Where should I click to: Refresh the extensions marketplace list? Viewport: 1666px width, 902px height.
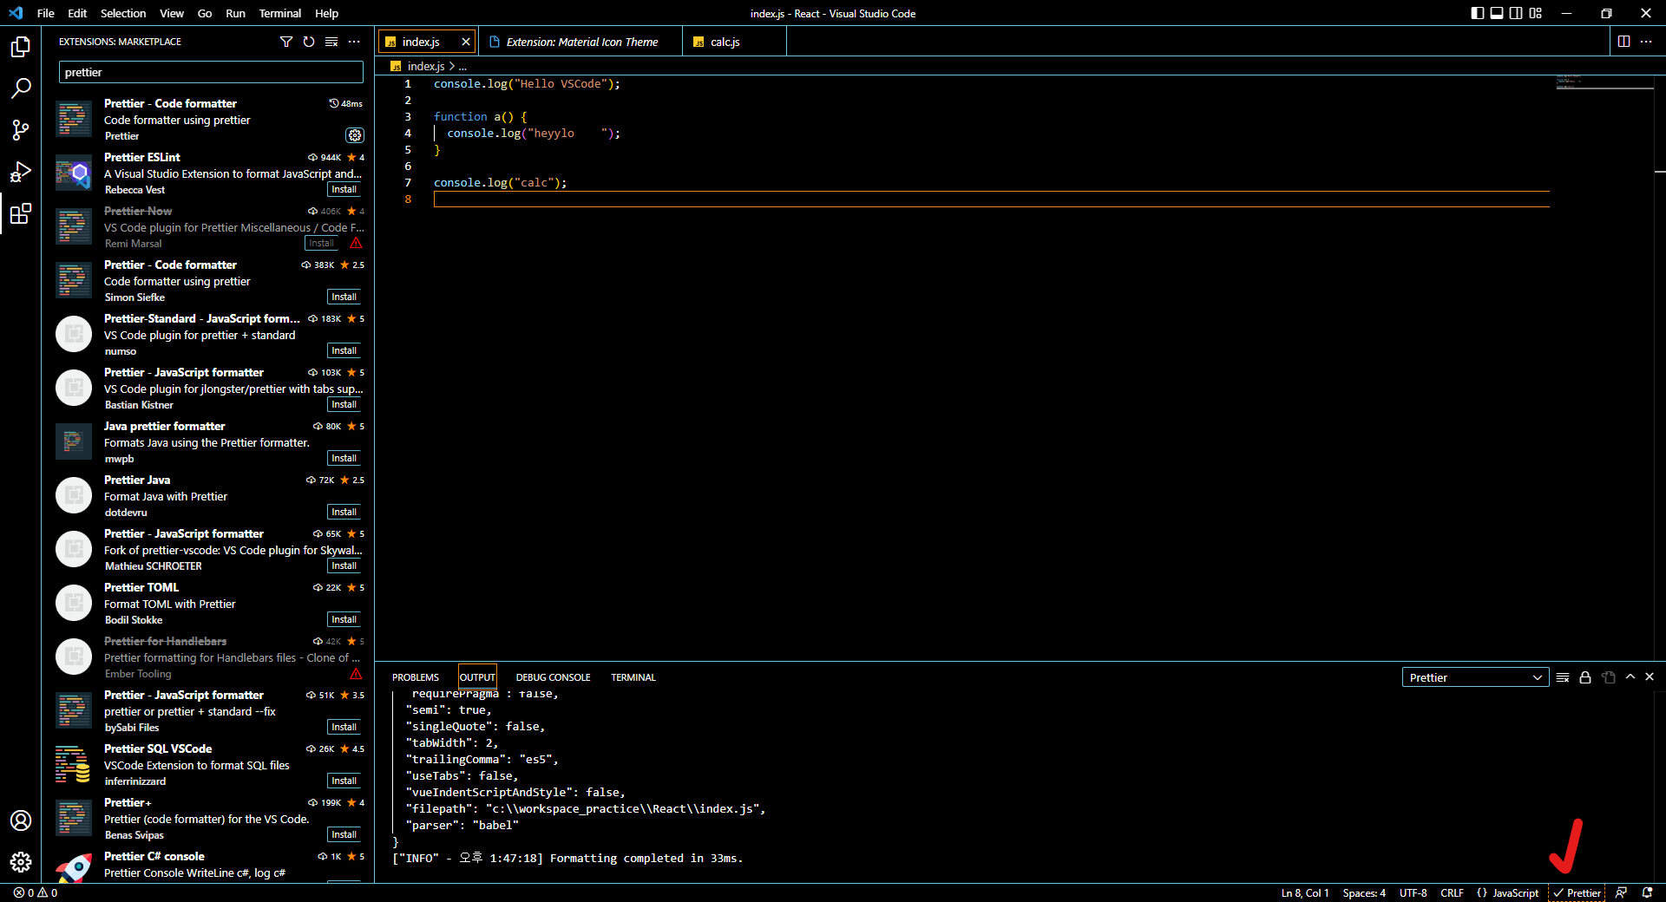pos(309,42)
